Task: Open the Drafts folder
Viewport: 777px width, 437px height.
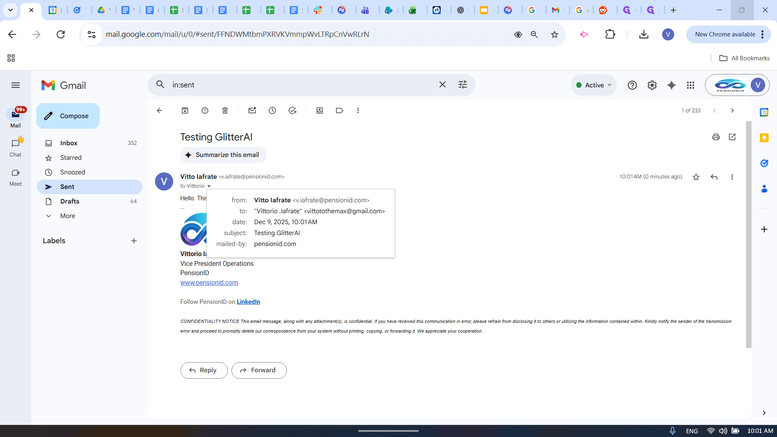Action: [89, 202]
